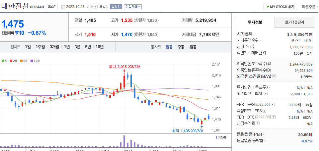Open help icon next to 52주최고 최저
The width and height of the screenshot is (319, 151).
coord(266,94)
